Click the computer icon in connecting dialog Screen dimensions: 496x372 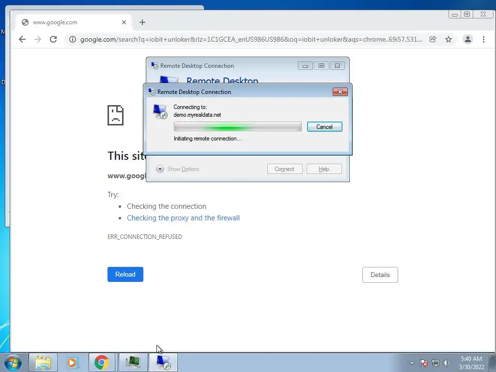click(x=160, y=112)
